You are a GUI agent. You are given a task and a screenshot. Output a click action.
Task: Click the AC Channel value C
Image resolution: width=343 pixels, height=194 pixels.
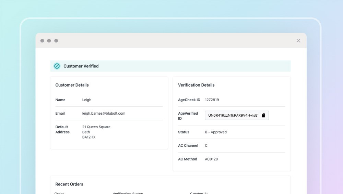(x=206, y=145)
